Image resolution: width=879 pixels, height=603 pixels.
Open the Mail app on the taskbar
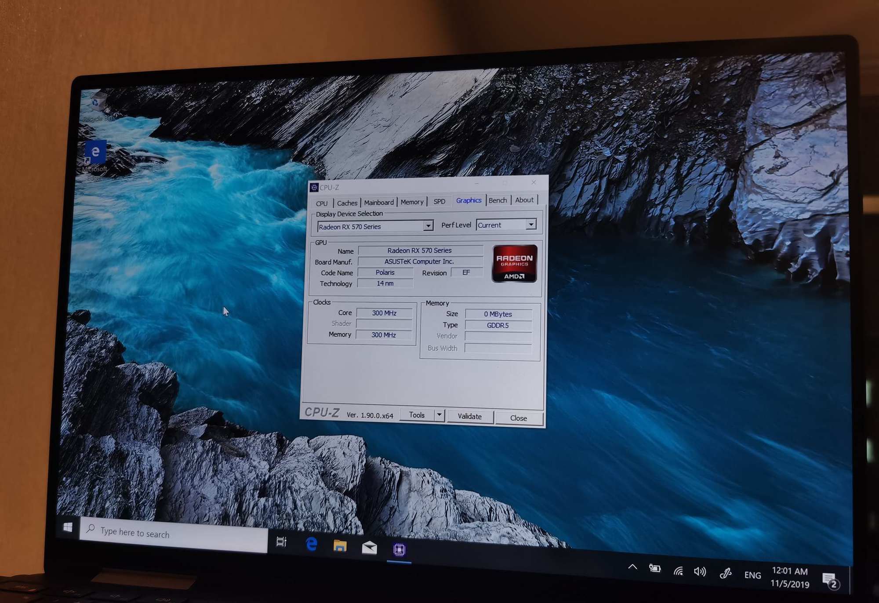click(x=369, y=548)
